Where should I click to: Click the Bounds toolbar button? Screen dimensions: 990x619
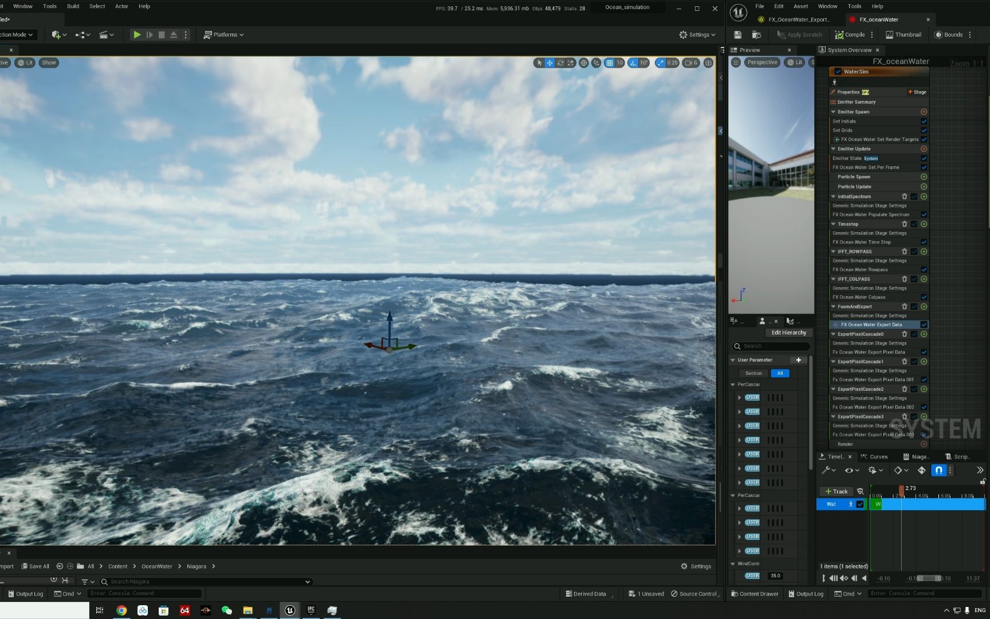tap(949, 35)
